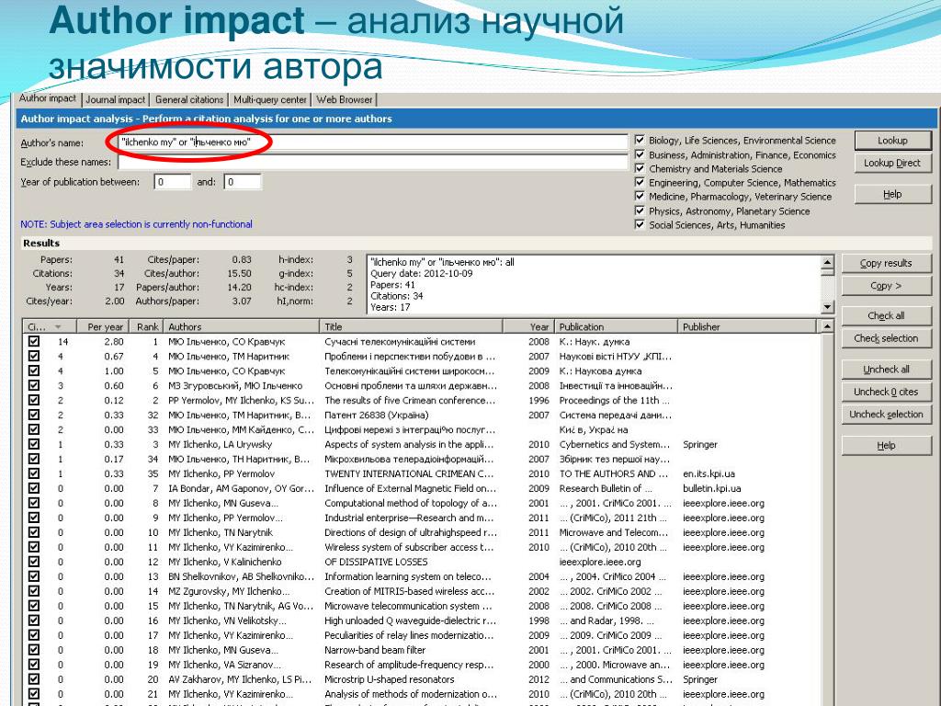The height and width of the screenshot is (706, 941).
Task: Select the bulletin.kpi.ua publisher cell
Action: point(712,489)
